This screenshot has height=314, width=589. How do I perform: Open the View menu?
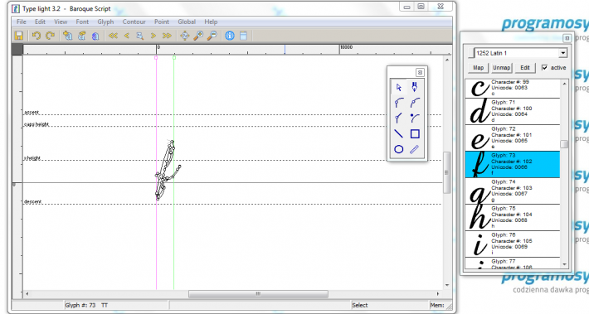[x=61, y=22]
